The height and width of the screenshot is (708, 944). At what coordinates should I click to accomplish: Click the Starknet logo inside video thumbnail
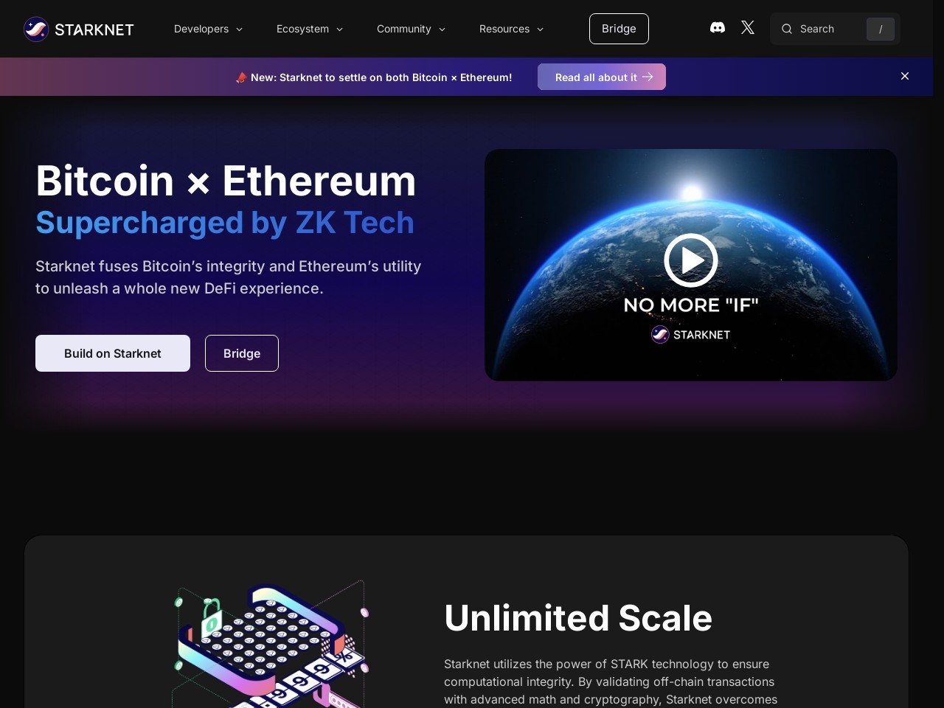click(691, 335)
